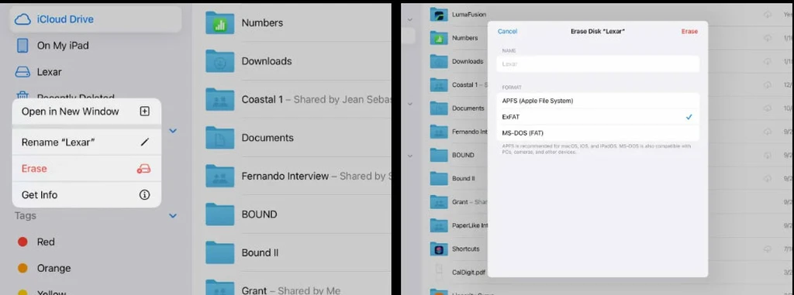Viewport: 794px width, 295px height.
Task: Click the cloud download icon on right Downloads row
Action: coord(768,61)
